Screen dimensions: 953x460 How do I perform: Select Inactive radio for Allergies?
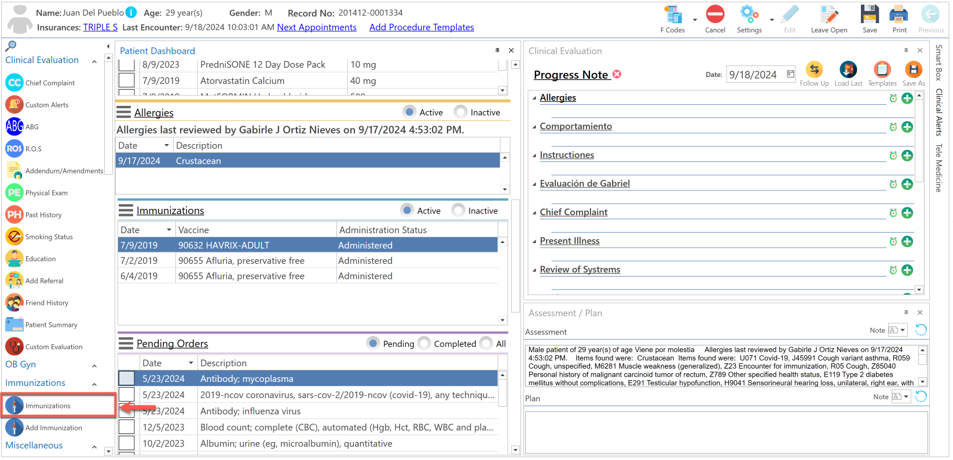(460, 112)
